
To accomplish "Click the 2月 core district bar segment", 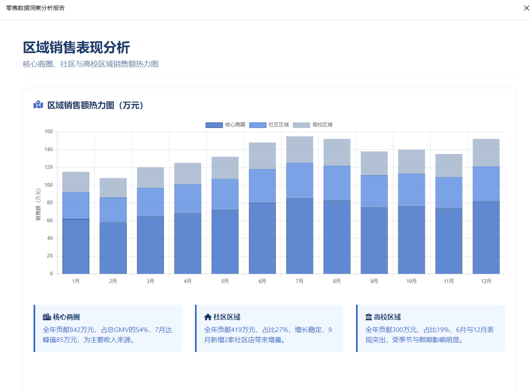I will (113, 248).
